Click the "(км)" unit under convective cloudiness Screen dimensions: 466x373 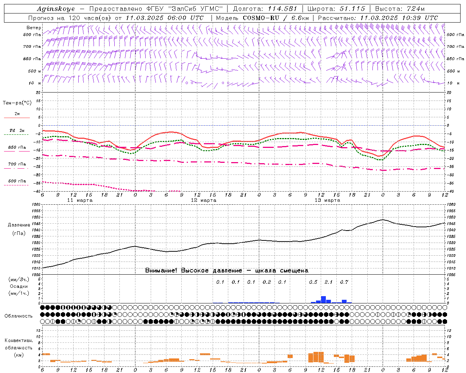click(19, 355)
